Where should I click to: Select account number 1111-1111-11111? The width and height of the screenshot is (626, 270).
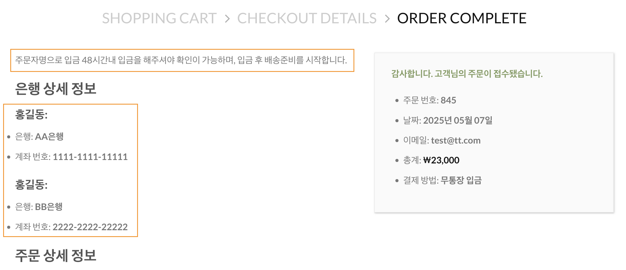click(x=90, y=157)
